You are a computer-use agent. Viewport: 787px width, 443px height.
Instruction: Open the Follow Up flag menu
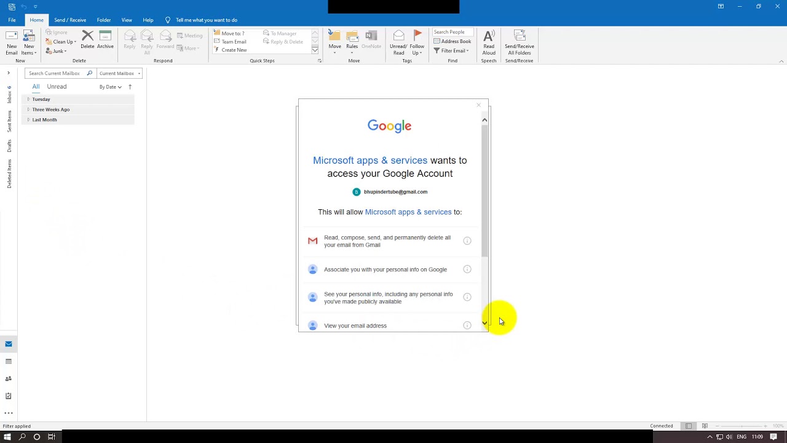[417, 42]
